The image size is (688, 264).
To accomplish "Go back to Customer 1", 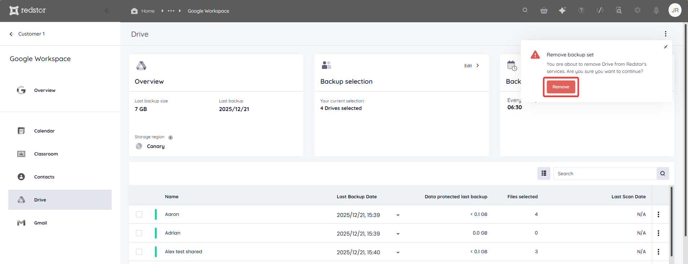I will (x=27, y=34).
